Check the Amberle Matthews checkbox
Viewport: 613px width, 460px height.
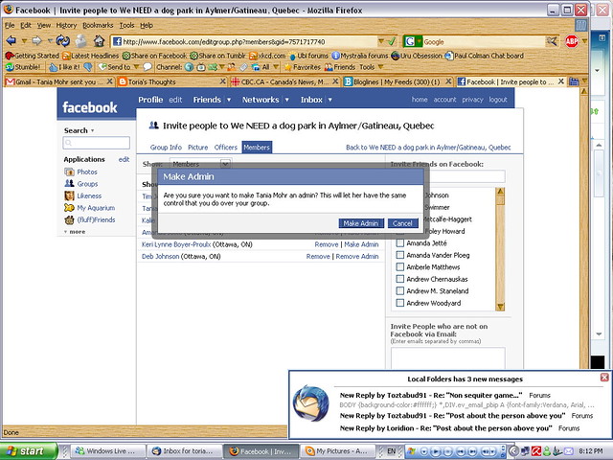[400, 266]
